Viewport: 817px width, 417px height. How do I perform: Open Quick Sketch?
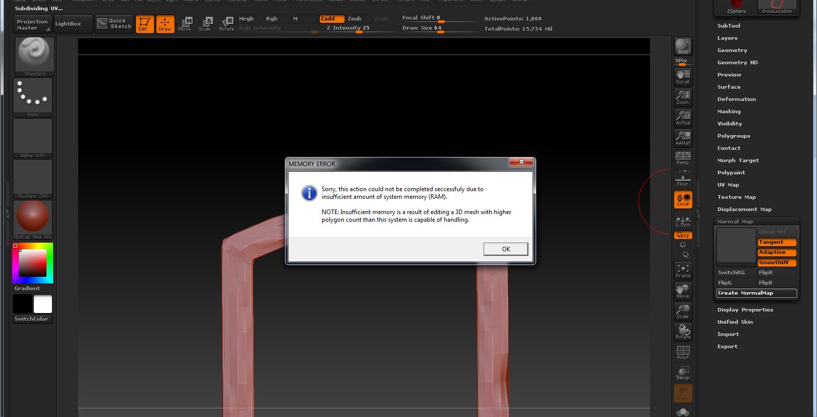coord(114,24)
